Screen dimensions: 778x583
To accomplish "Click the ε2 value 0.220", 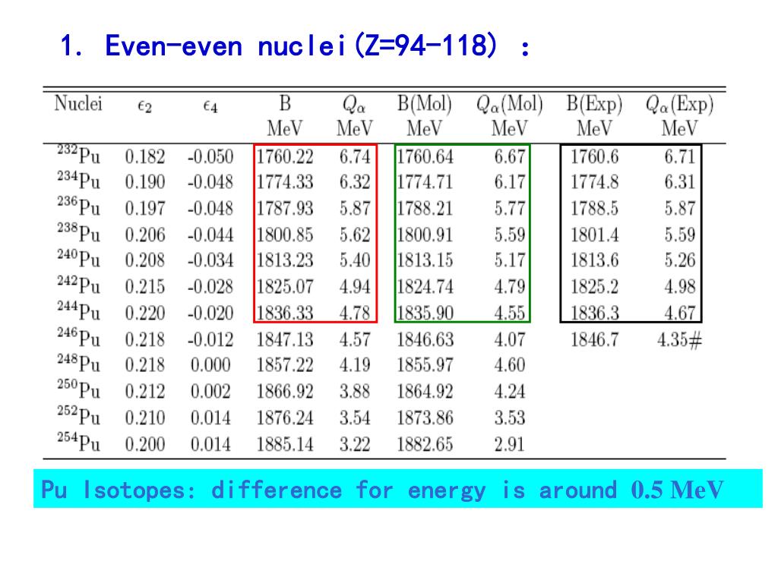I will pyautogui.click(x=145, y=313).
